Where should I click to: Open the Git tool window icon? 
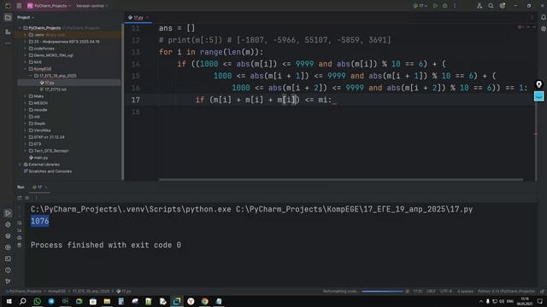[x=8, y=281]
